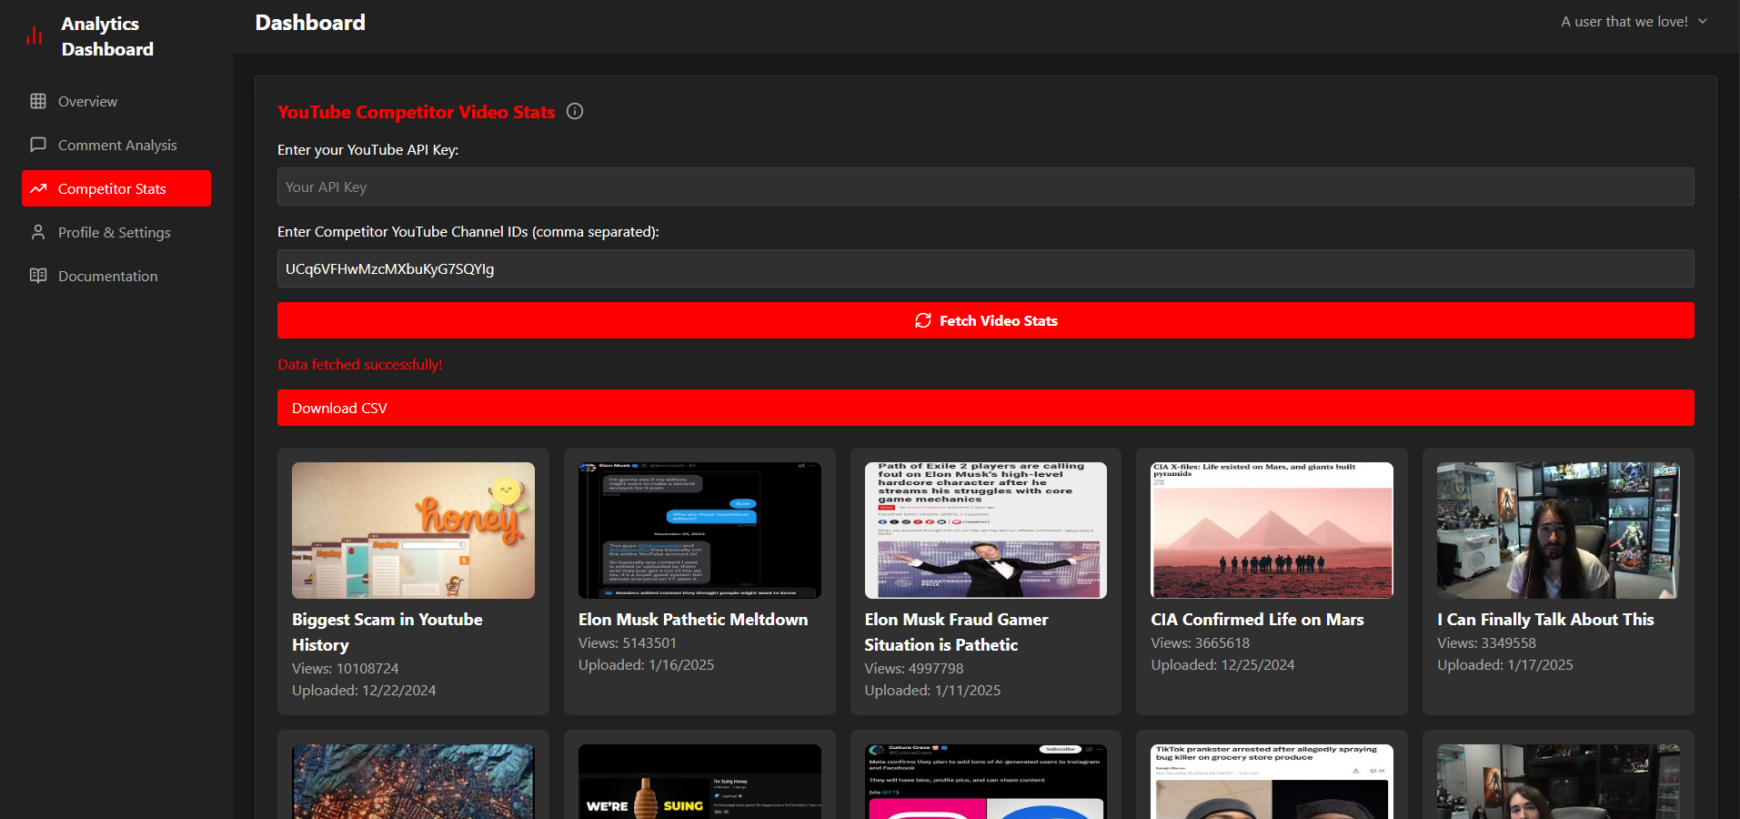Click the Fetch Video Stats button
Image resolution: width=1740 pixels, height=819 pixels.
(986, 320)
